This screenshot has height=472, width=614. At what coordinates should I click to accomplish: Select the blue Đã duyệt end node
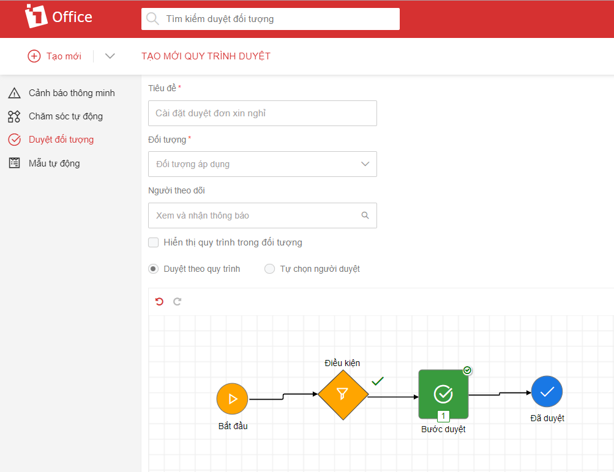[547, 392]
